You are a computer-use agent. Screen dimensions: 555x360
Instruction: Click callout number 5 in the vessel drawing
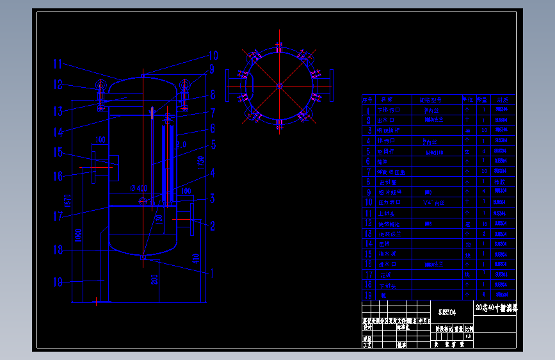click(213, 145)
